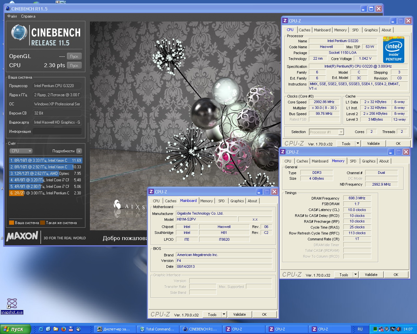
Task: Click Validate in CPU-Z CPU window
Action: 373,144
